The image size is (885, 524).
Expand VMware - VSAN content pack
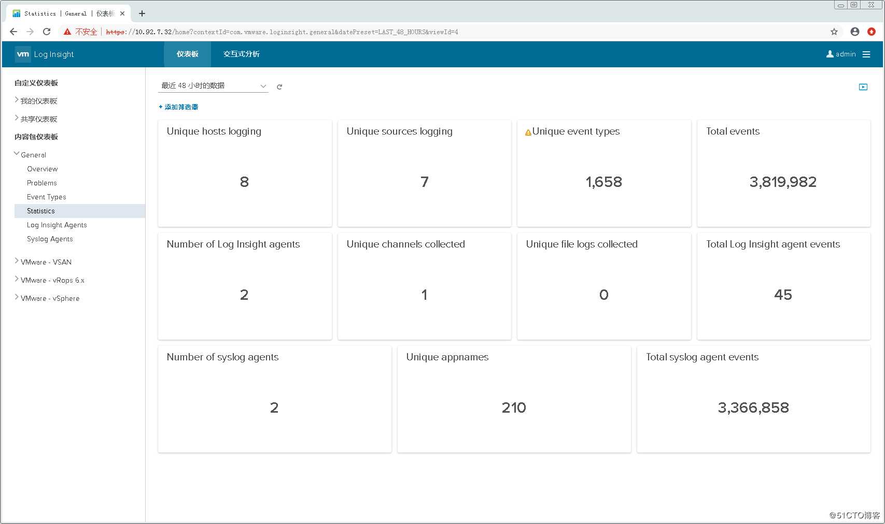coord(17,261)
